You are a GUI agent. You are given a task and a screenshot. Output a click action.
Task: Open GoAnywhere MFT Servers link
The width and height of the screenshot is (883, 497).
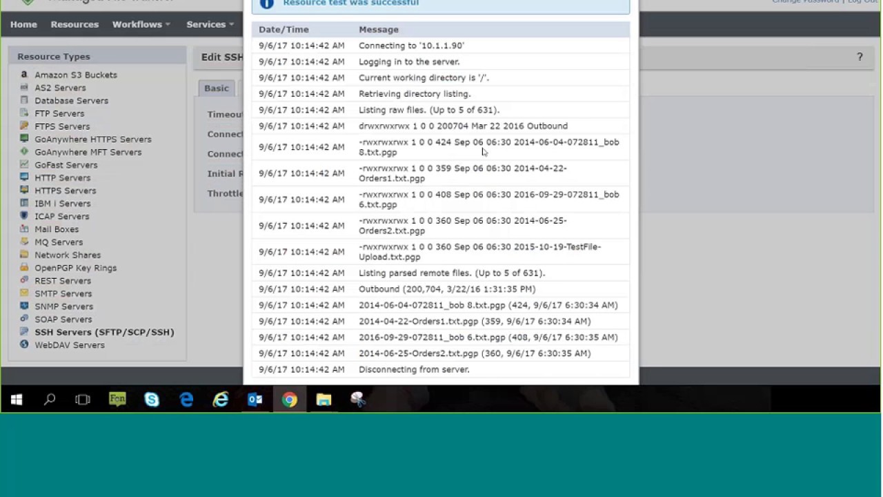(x=88, y=152)
